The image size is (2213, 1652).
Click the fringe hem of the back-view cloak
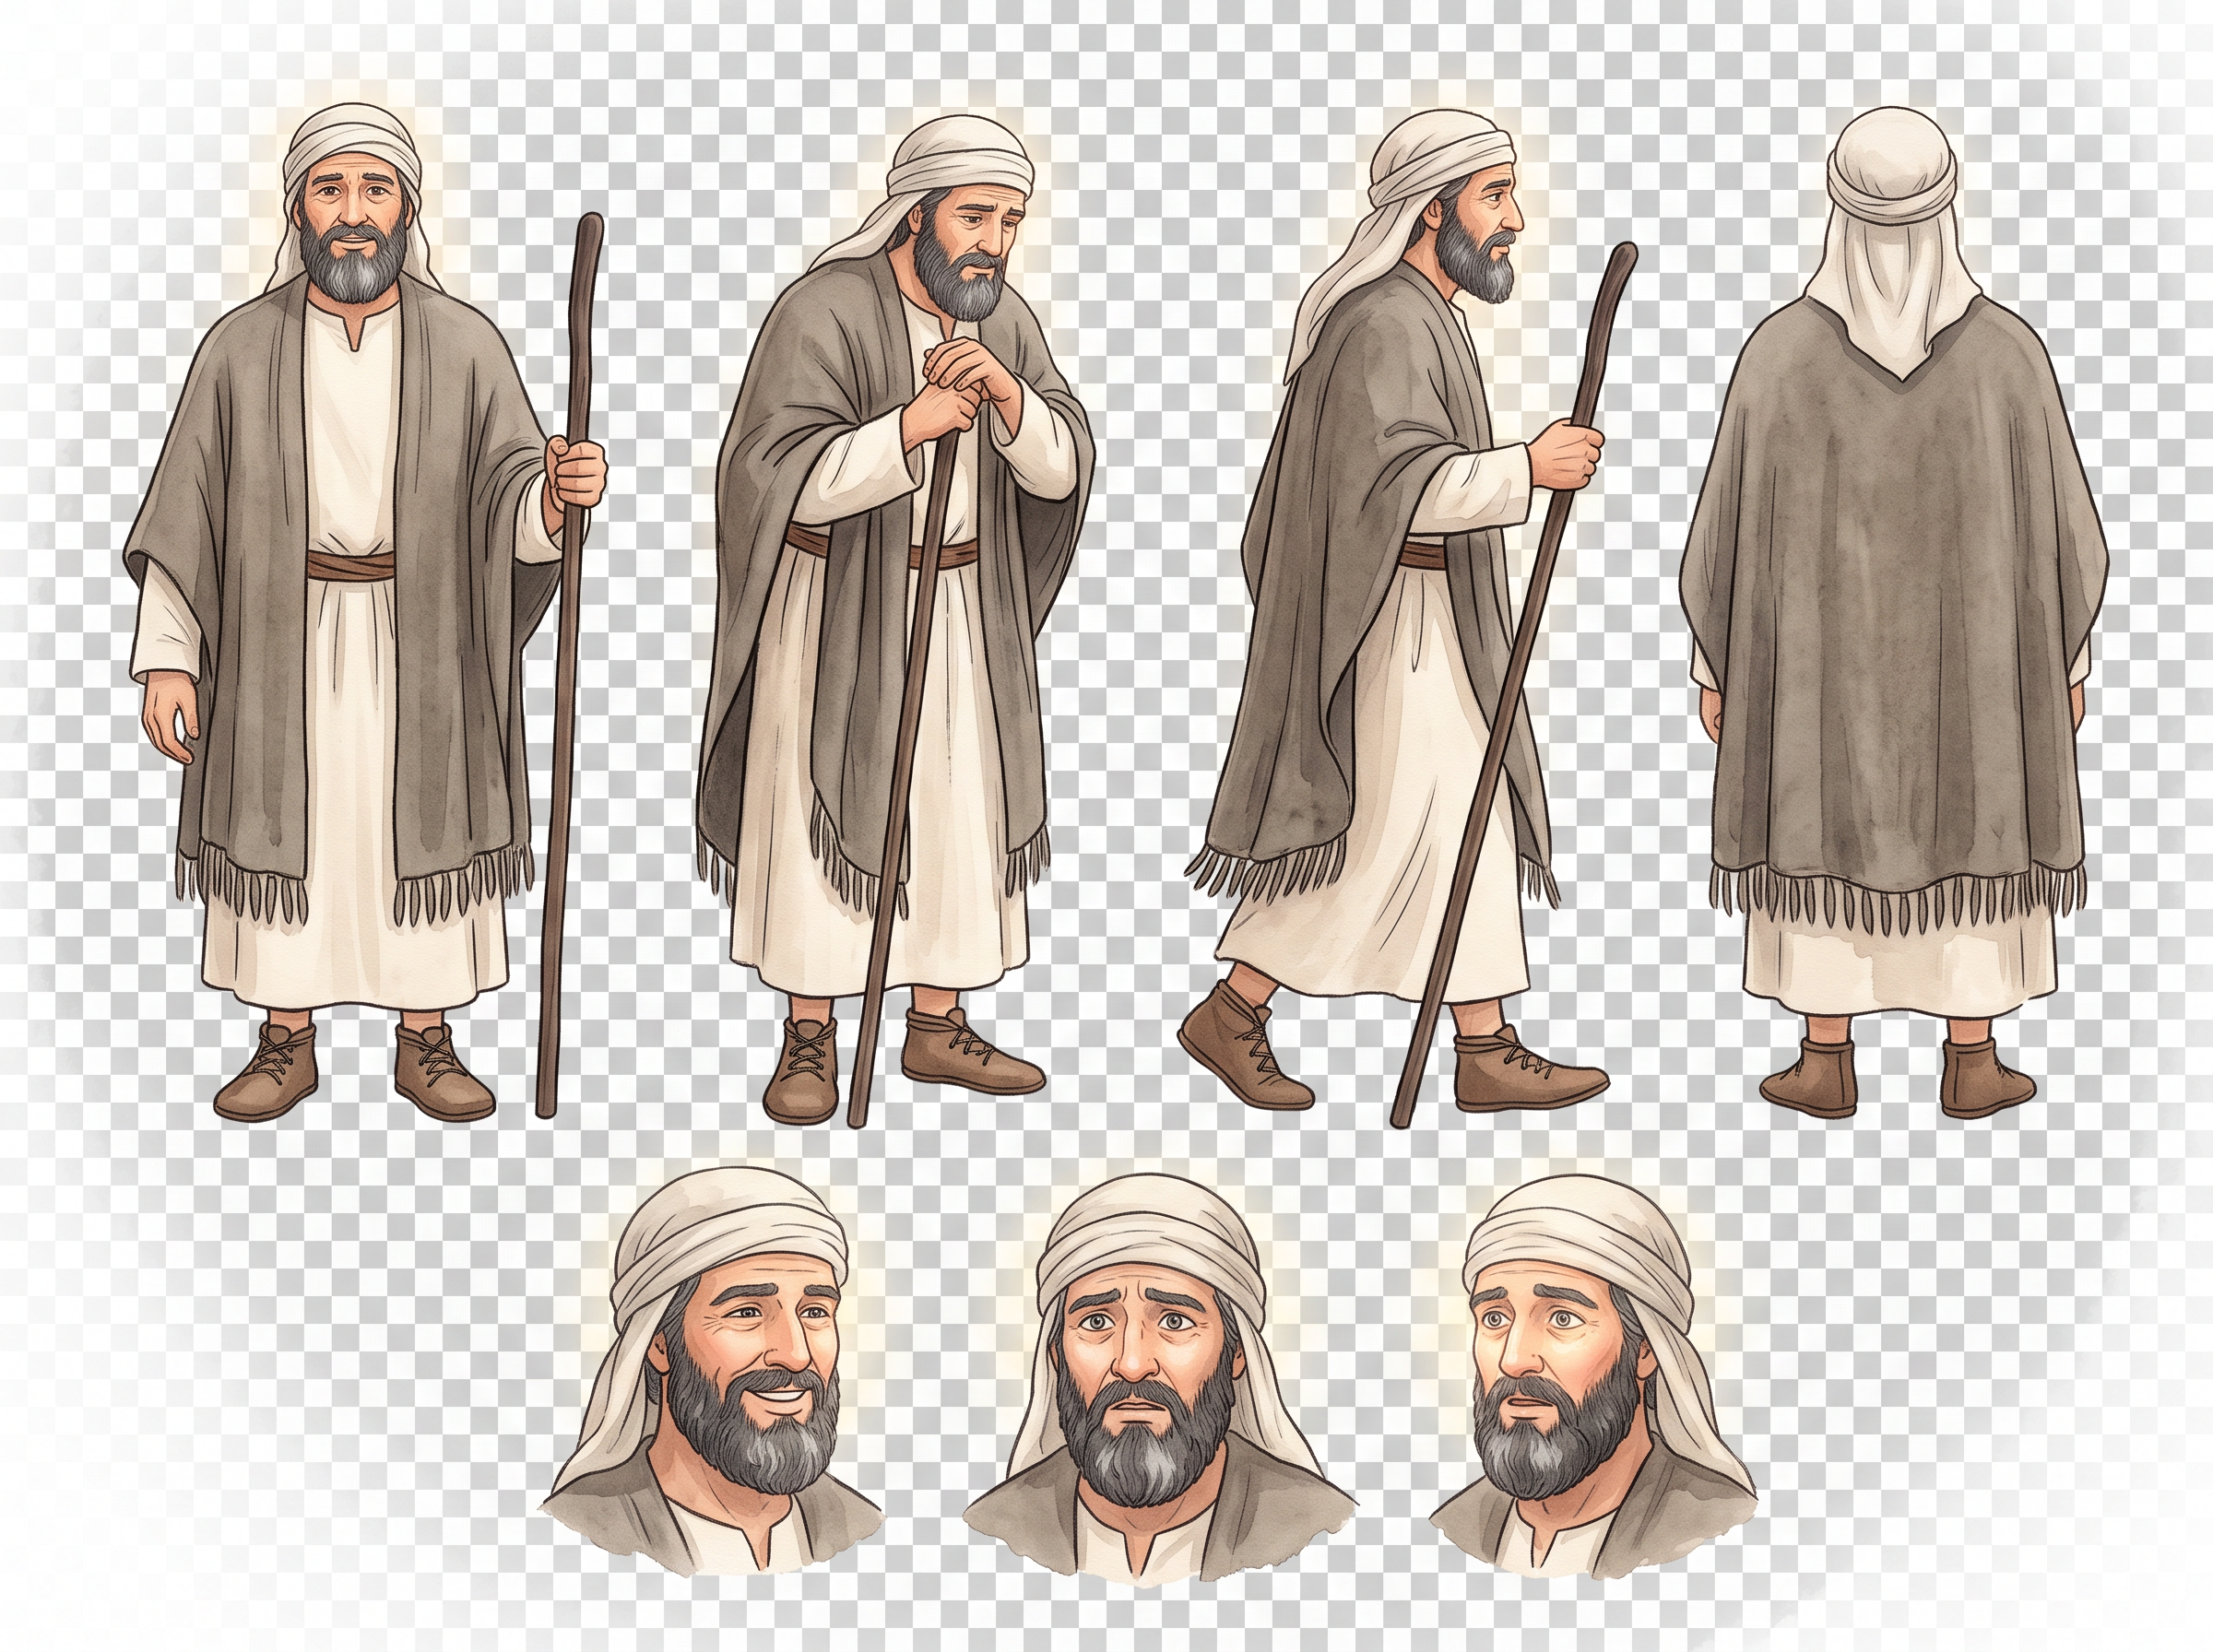tap(1897, 893)
